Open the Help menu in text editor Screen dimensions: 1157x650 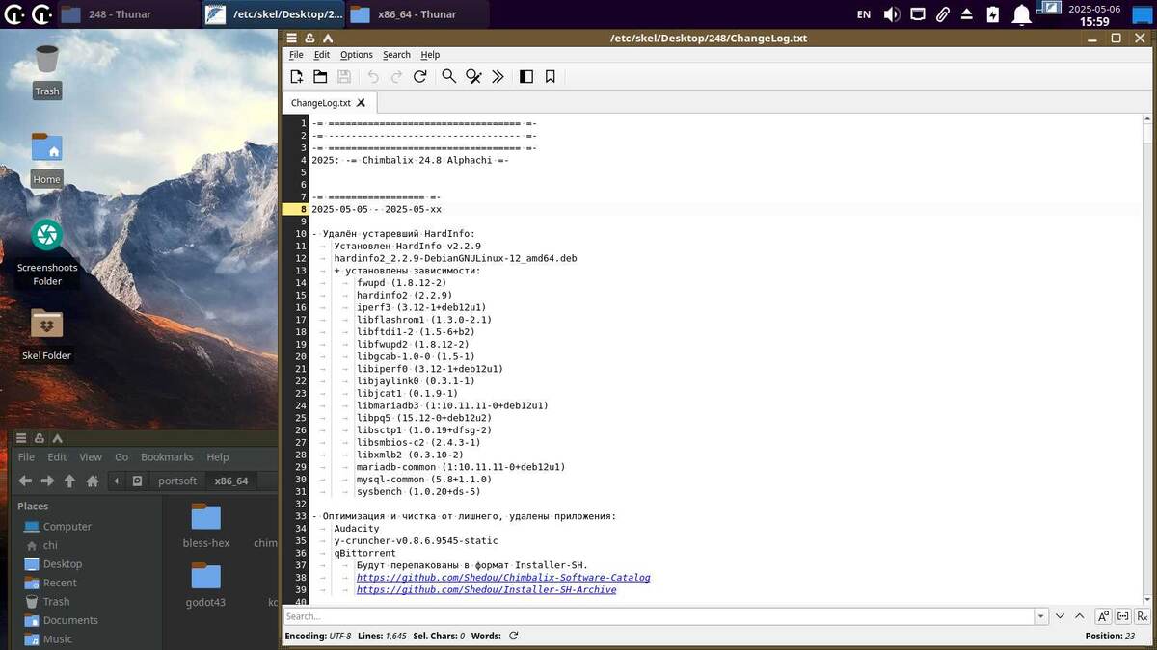pos(430,55)
